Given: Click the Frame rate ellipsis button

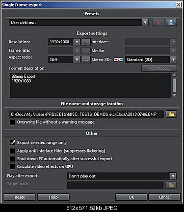Looking at the screenshot, I should (86, 51).
